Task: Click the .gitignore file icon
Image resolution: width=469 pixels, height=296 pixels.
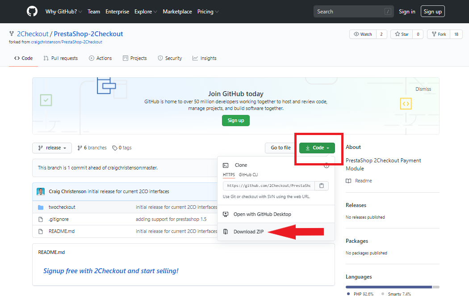Action: click(41, 220)
